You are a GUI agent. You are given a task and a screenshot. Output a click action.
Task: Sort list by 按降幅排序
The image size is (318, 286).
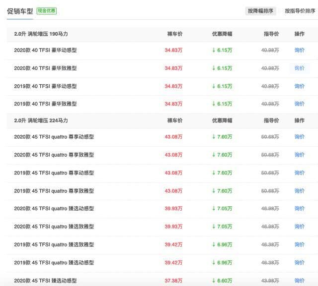(x=260, y=11)
